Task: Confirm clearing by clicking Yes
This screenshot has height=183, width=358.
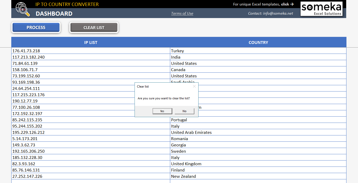Action: coord(162,111)
